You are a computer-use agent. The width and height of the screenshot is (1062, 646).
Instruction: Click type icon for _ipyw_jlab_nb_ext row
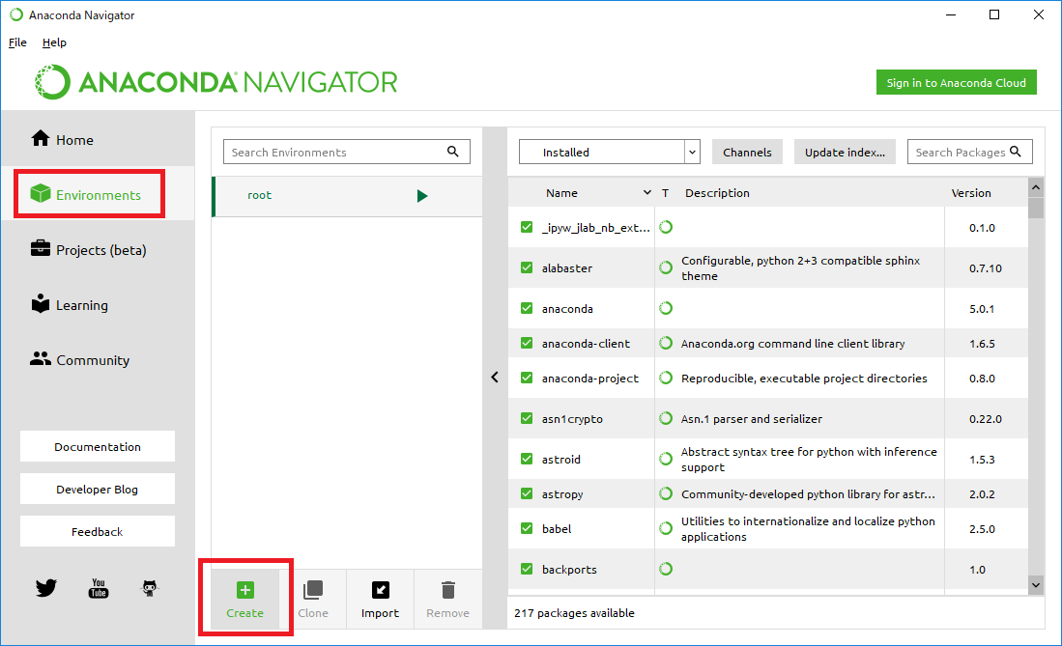click(x=666, y=227)
